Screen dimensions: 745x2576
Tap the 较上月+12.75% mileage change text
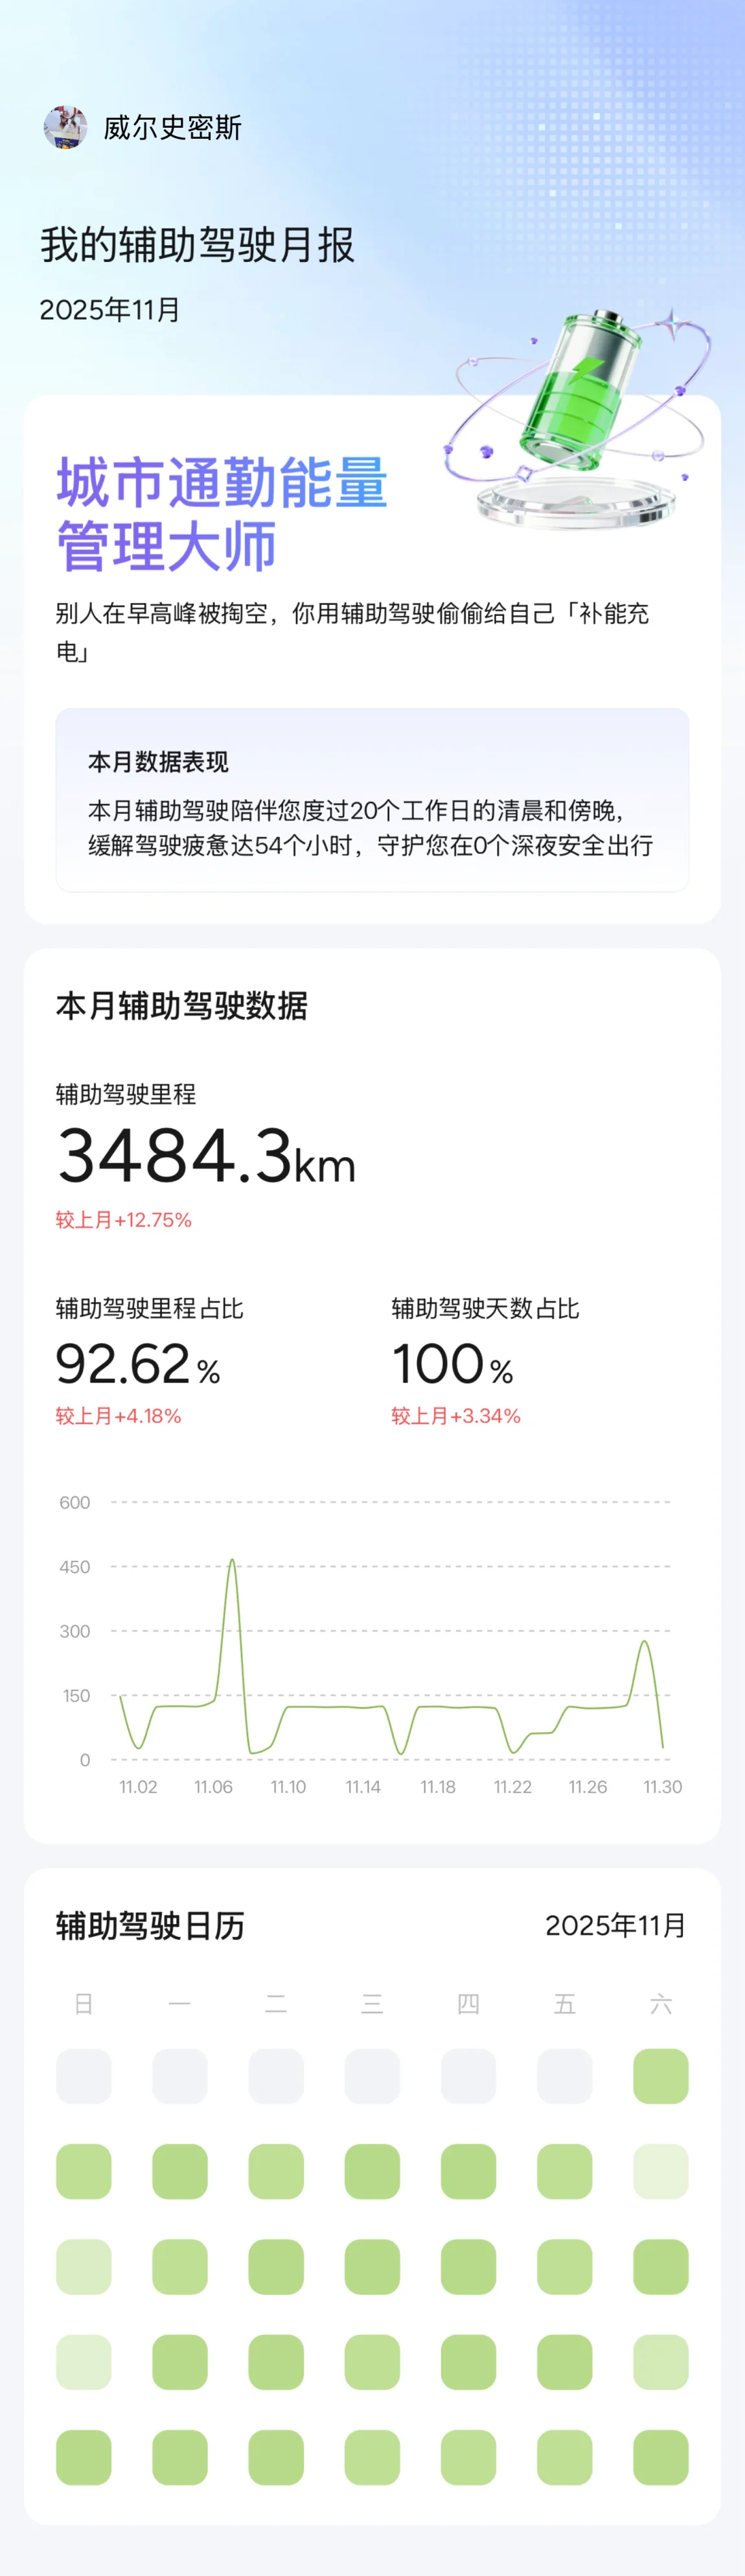point(123,1220)
